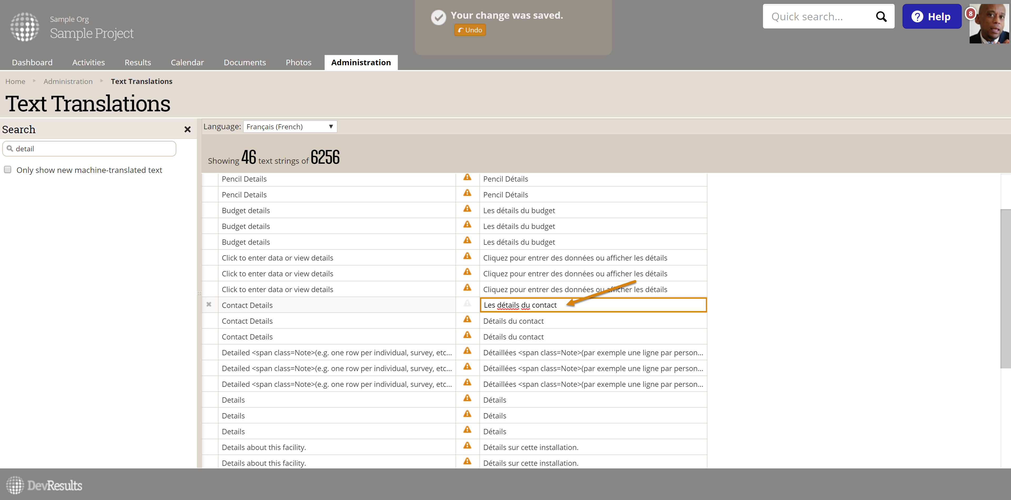
Task: Switch to the Dashboard tab
Action: (32, 62)
